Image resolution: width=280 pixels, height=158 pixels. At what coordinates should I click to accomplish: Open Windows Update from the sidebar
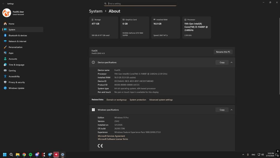click(x=16, y=88)
